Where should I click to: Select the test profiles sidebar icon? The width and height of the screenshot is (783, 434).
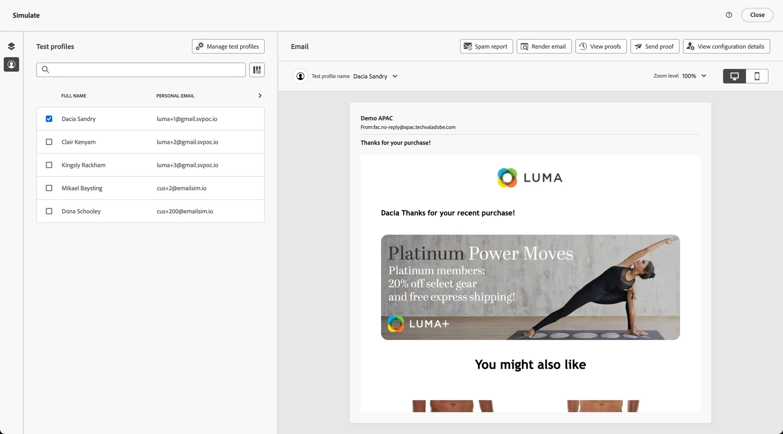pos(11,64)
